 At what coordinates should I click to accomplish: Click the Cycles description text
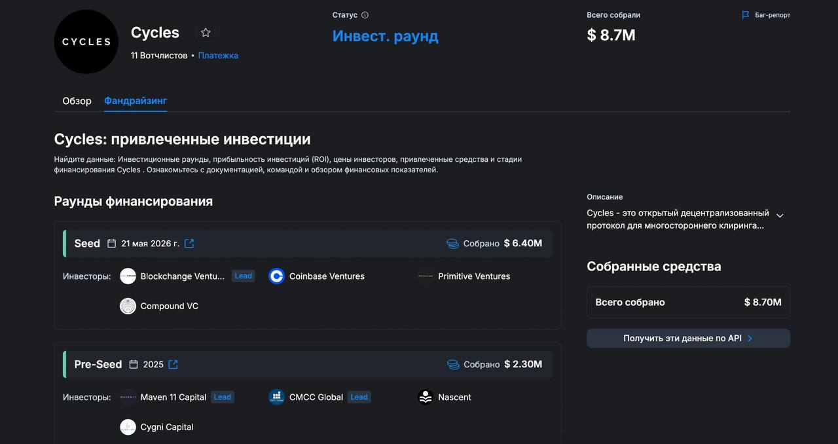tap(678, 219)
